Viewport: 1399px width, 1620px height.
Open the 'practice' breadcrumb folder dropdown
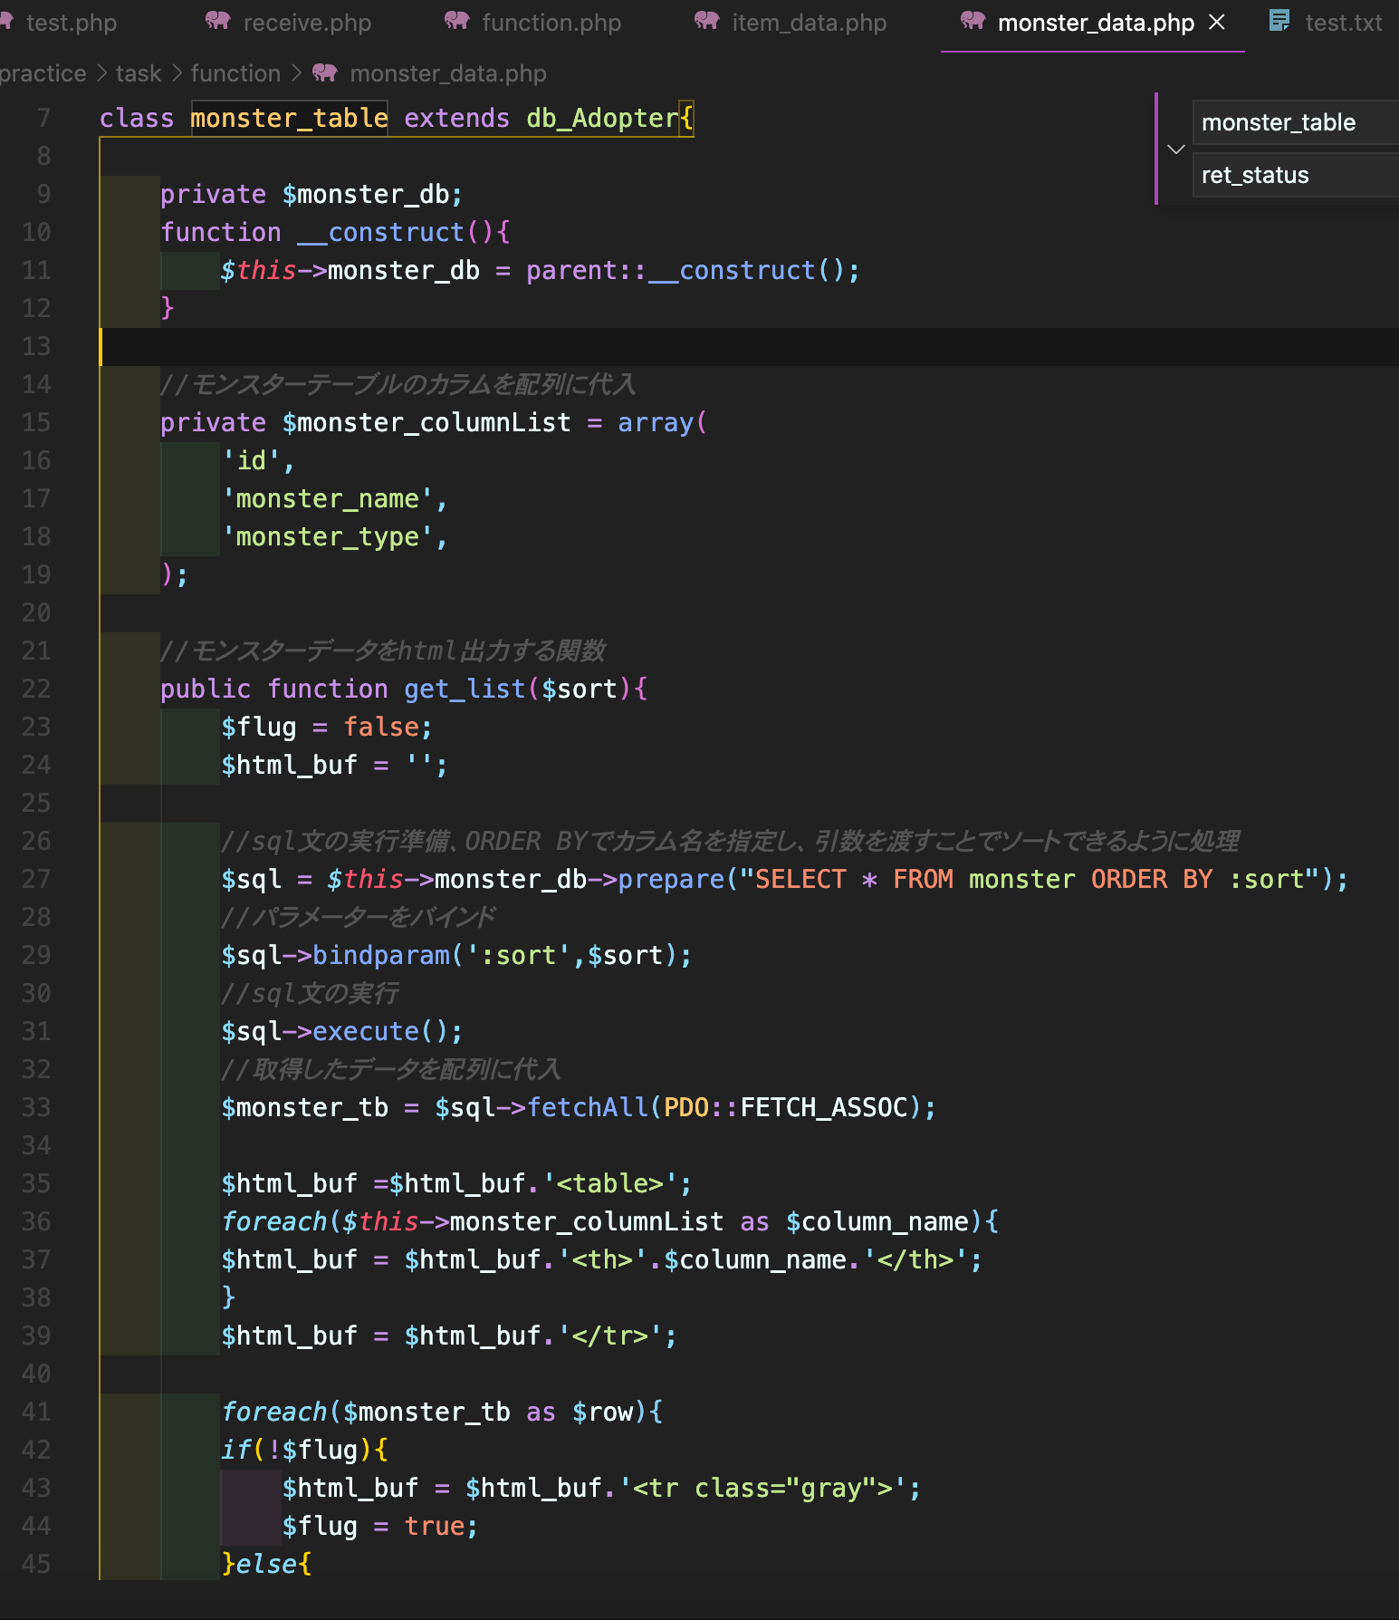(42, 73)
